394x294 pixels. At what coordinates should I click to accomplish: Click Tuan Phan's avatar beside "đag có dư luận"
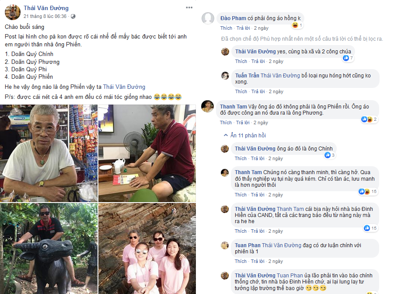tap(225, 245)
